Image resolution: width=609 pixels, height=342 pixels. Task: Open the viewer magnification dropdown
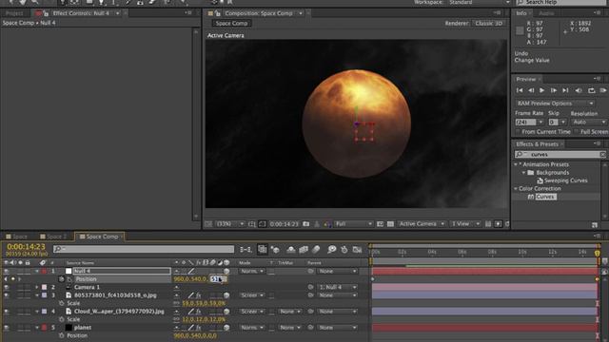230,224
